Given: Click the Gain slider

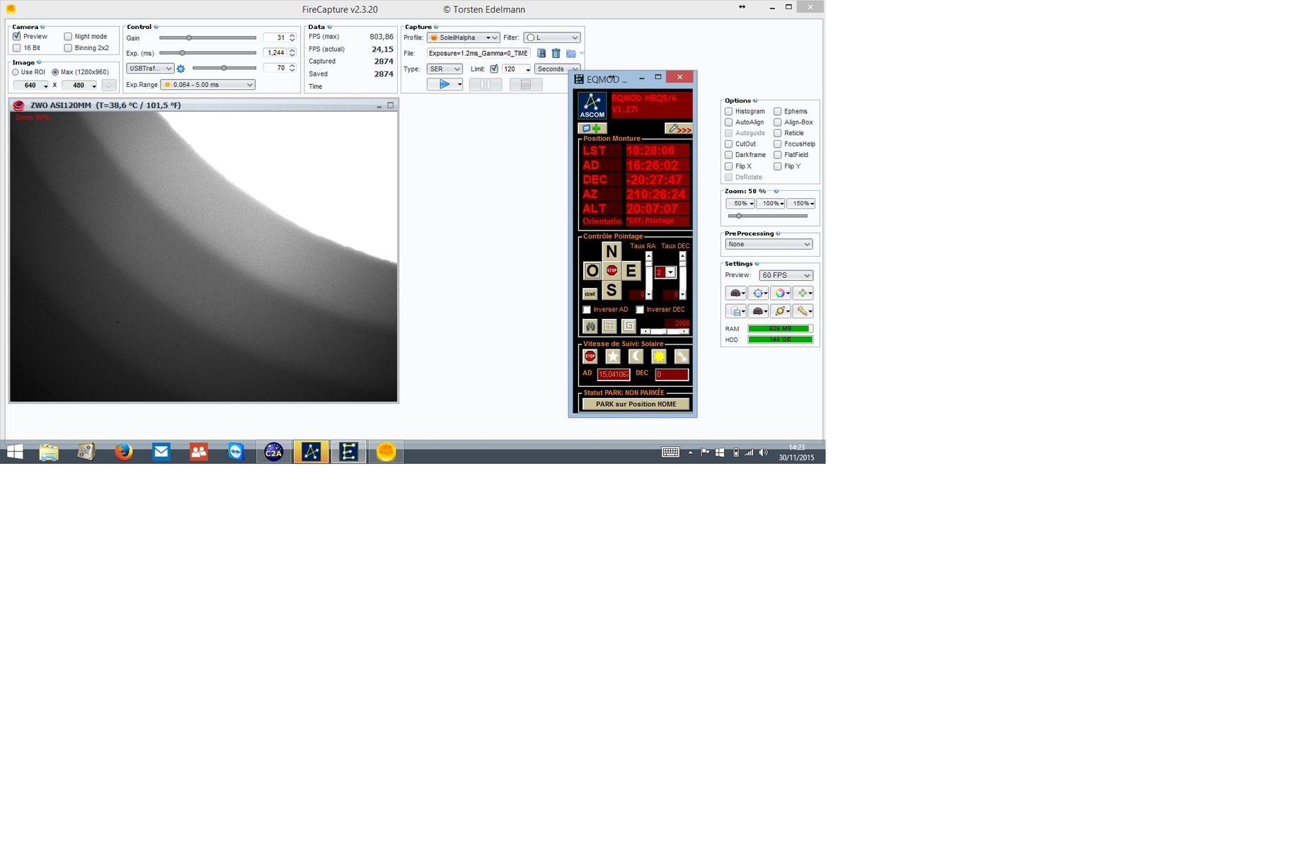Looking at the screenshot, I should (207, 38).
